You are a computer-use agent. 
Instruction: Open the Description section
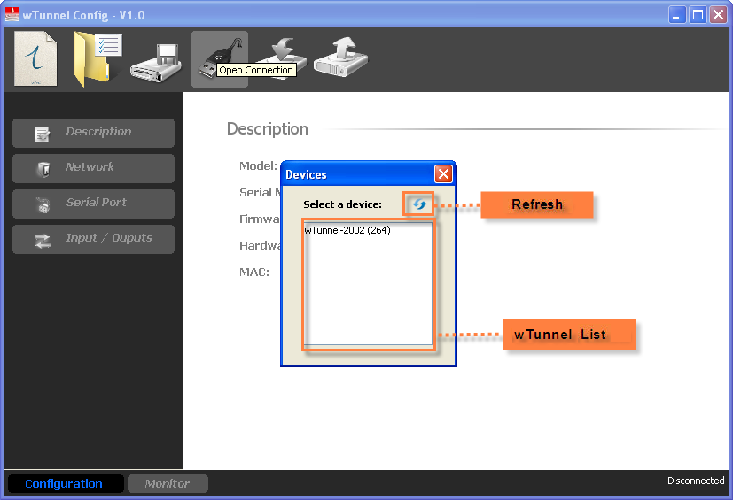[93, 133]
